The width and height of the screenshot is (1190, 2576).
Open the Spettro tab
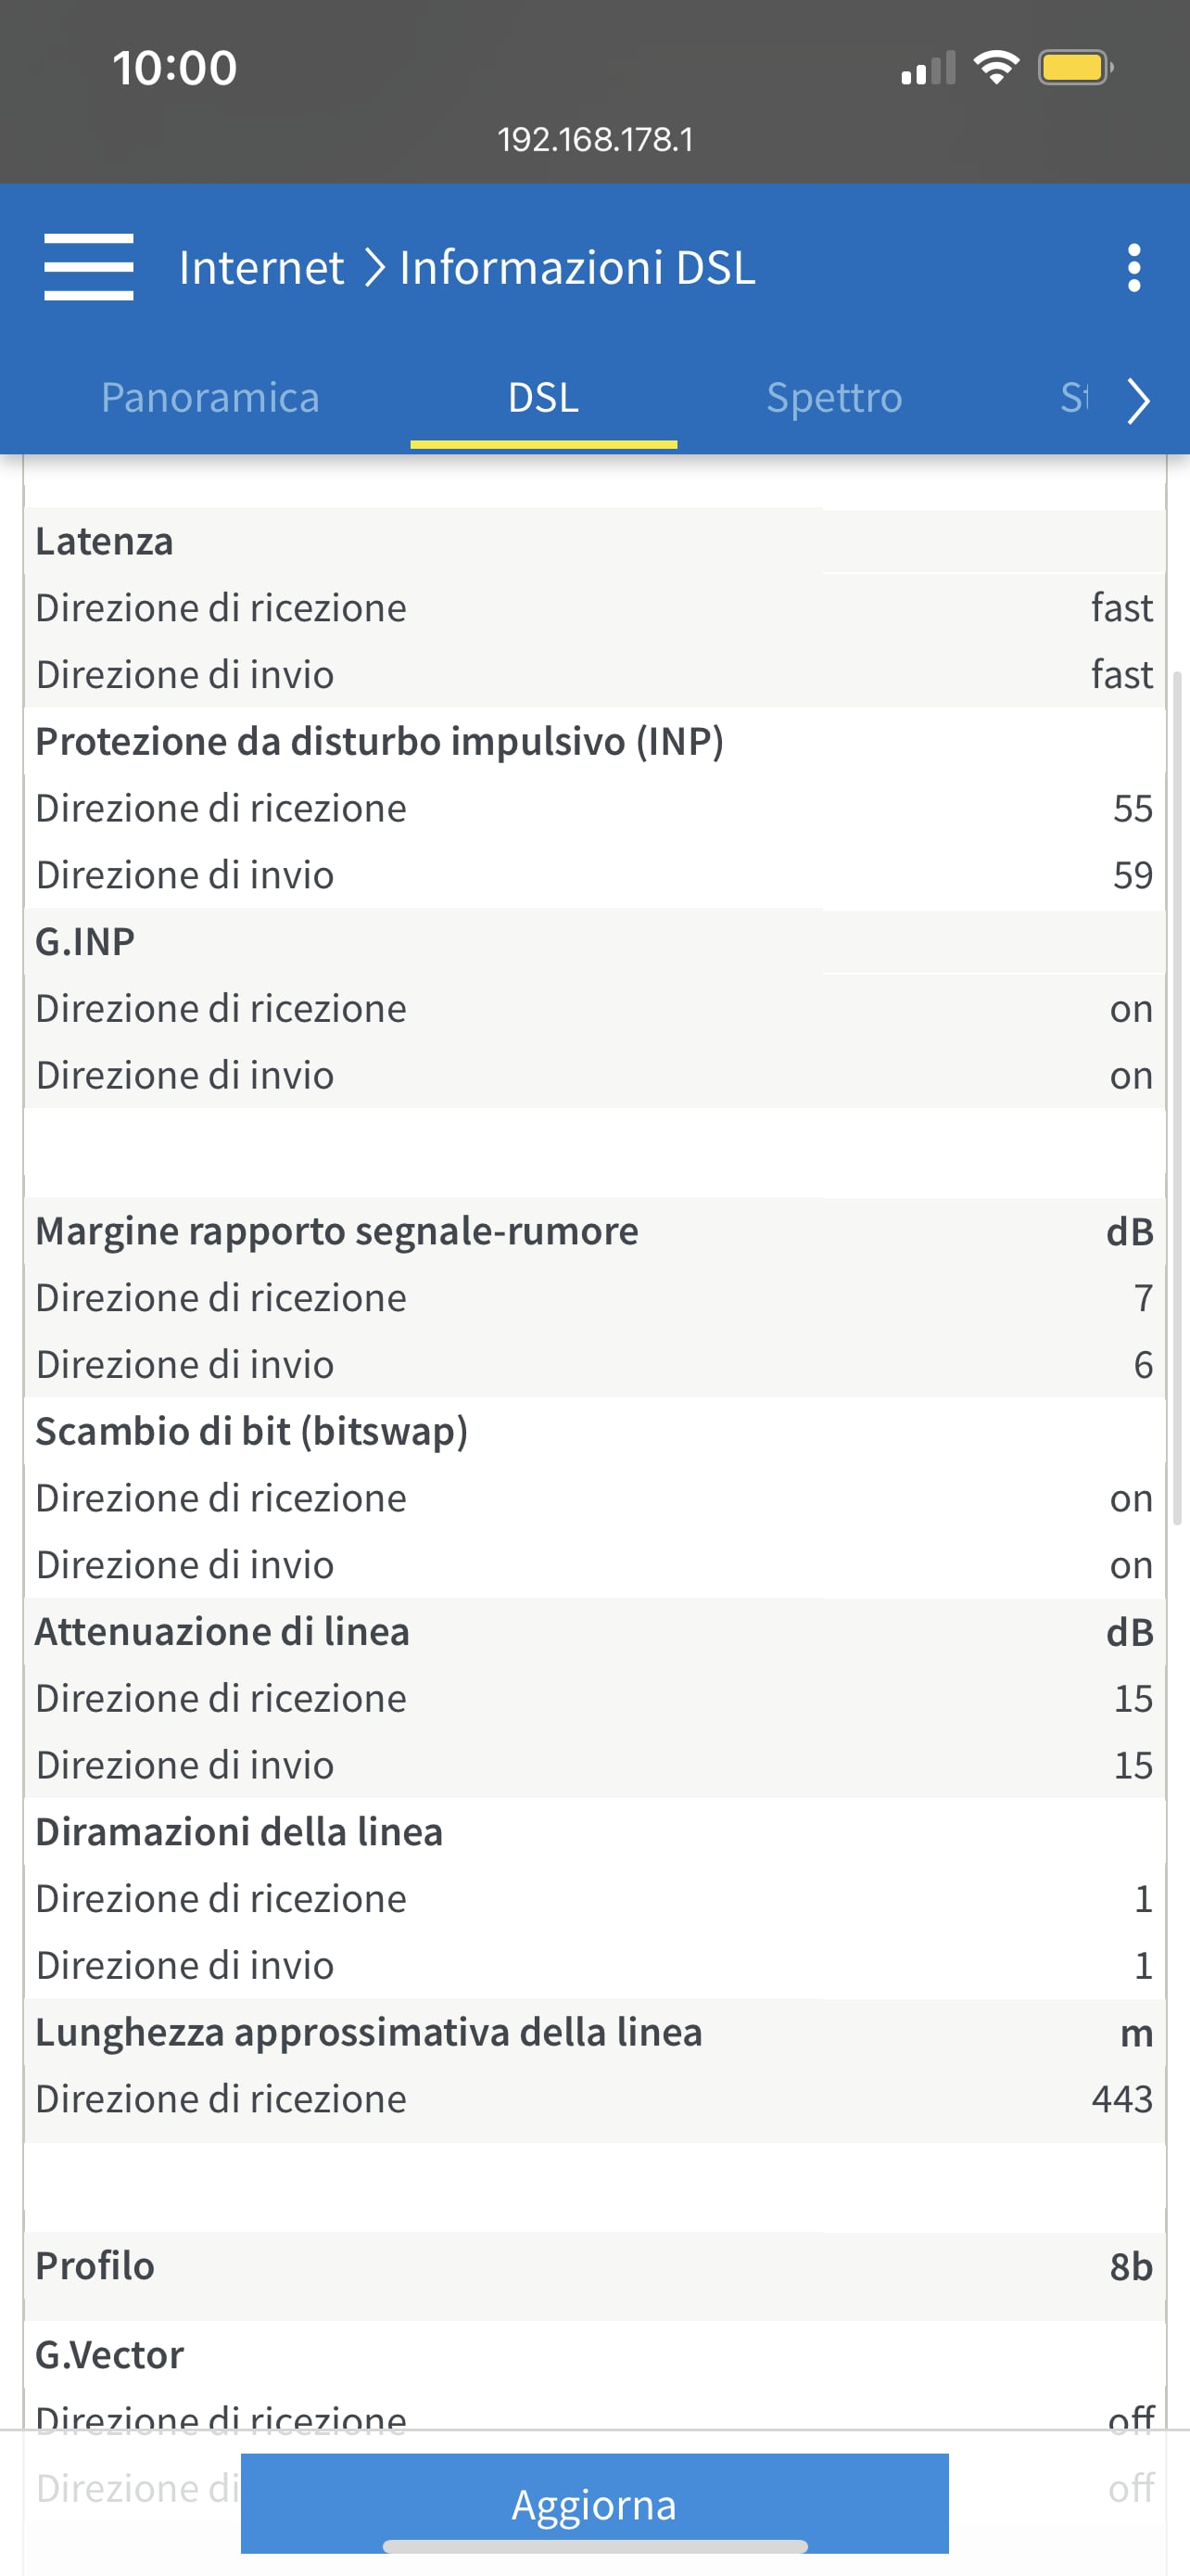click(833, 398)
